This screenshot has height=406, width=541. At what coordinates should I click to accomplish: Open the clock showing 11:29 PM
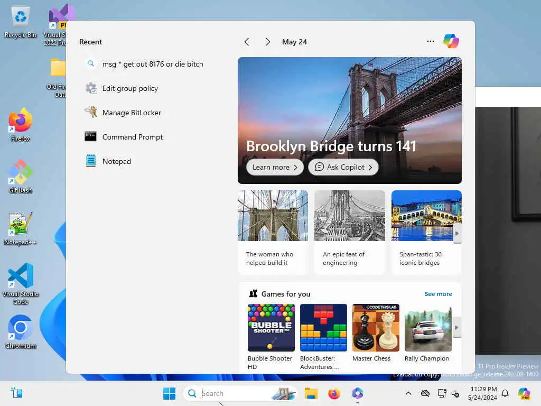pyautogui.click(x=483, y=393)
